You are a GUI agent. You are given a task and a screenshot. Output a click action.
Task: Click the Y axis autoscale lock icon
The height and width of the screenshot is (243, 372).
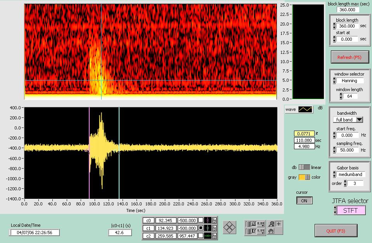tap(251, 231)
